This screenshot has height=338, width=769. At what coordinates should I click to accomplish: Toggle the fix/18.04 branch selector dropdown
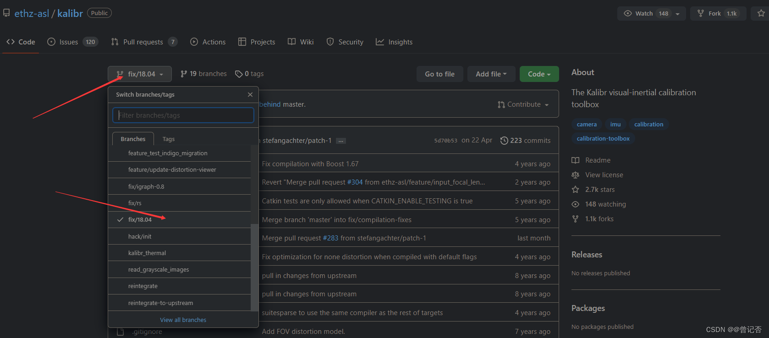point(140,74)
